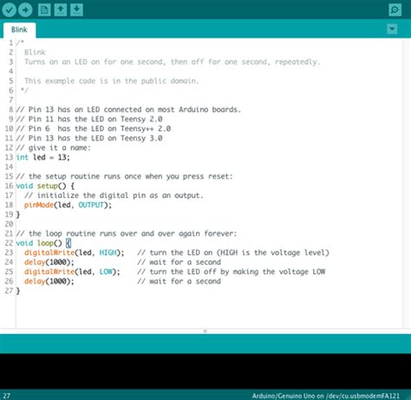Open a sketch with the Open icon
The width and height of the screenshot is (411, 400).
pyautogui.click(x=61, y=10)
